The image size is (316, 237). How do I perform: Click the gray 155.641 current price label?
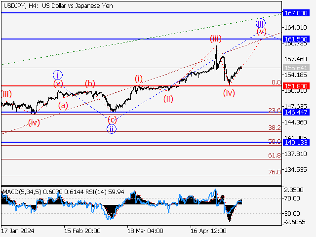pos(296,68)
